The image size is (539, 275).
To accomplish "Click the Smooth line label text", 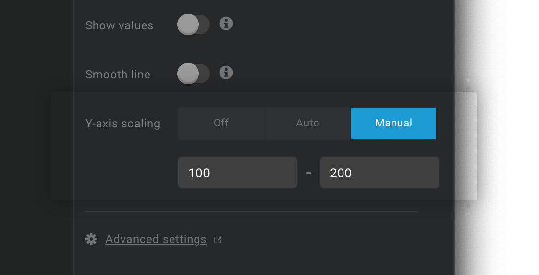I will (118, 74).
